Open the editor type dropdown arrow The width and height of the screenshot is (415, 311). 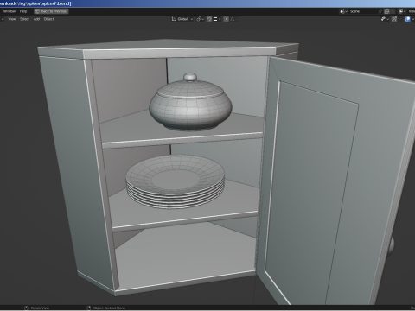pyautogui.click(x=3, y=19)
